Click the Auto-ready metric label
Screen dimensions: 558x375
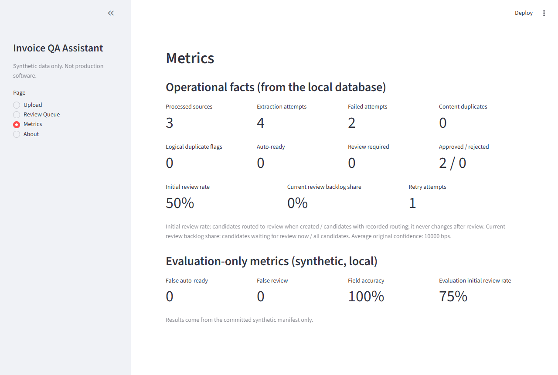tap(271, 147)
